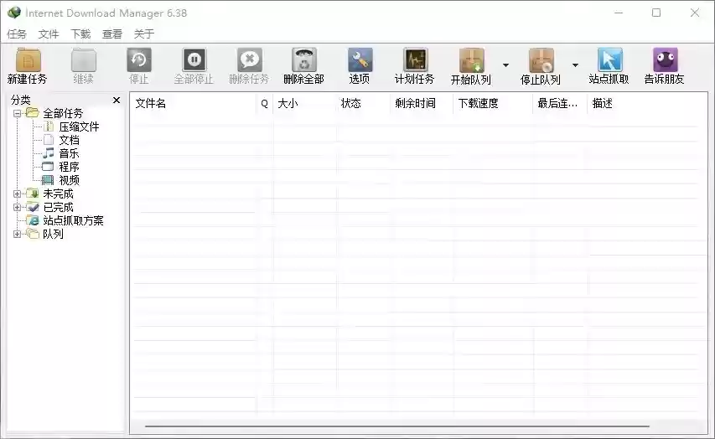Select 站点抓取方案 in the category tree
The image size is (715, 439).
(73, 220)
